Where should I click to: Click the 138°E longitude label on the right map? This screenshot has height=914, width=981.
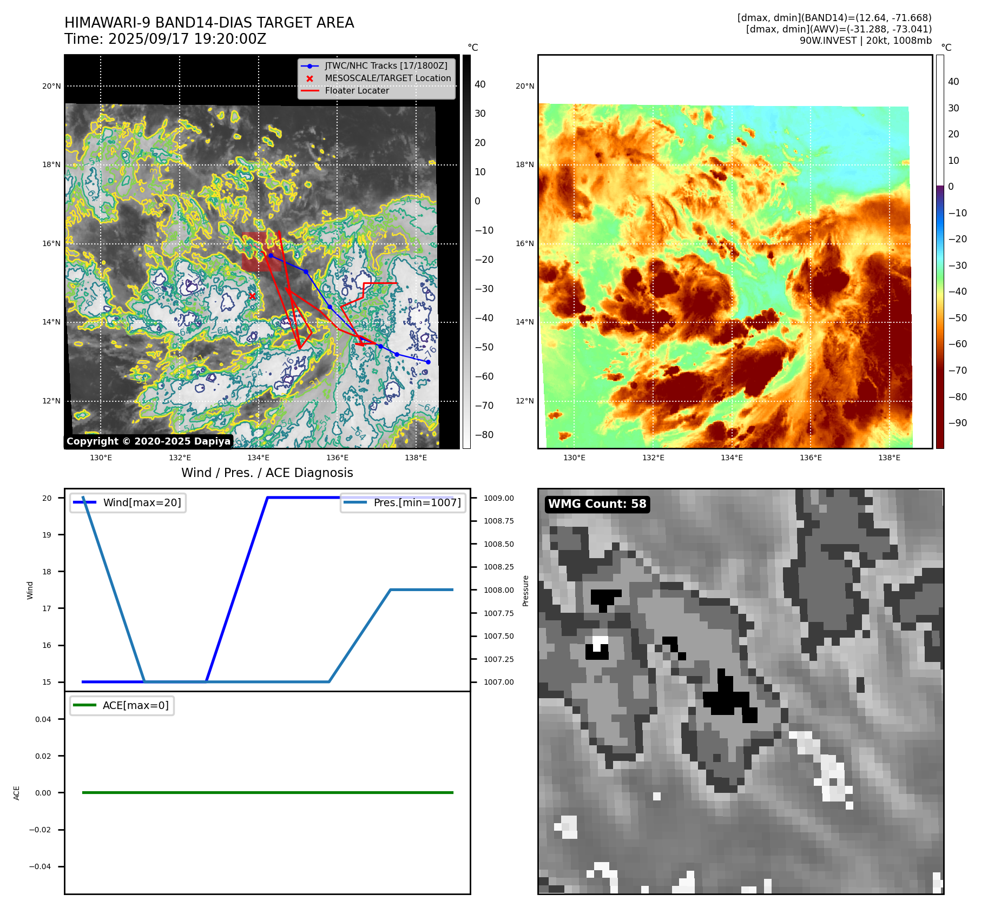pyautogui.click(x=889, y=458)
